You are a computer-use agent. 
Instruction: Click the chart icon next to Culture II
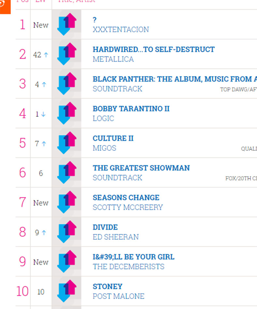[66, 143]
